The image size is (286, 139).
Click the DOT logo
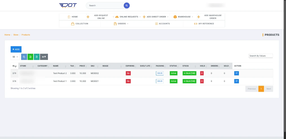pyautogui.click(x=68, y=5)
